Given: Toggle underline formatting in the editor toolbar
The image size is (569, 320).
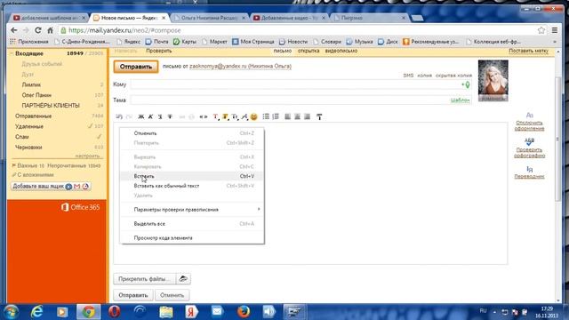Looking at the screenshot, I should pyautogui.click(x=160, y=116).
